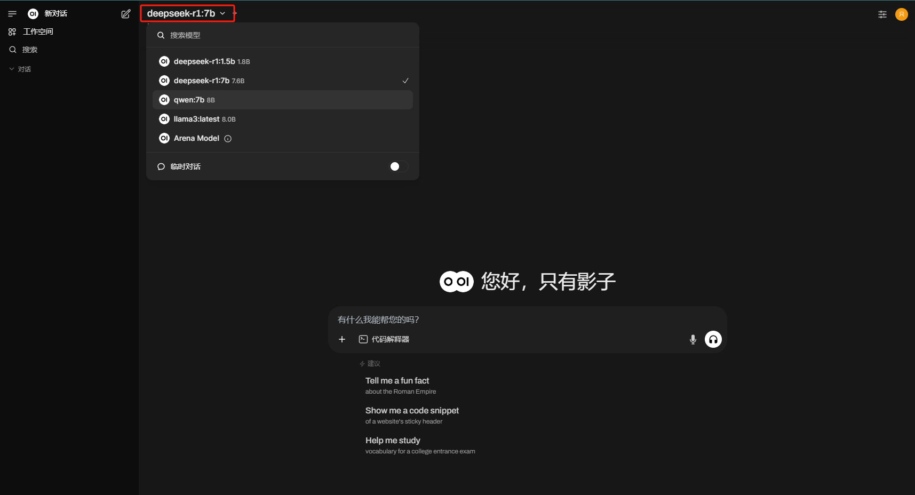Click the sidebar toggle hamburger icon

(12, 14)
